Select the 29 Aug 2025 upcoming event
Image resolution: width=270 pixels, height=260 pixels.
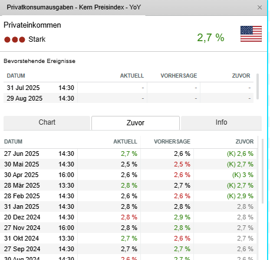[x=129, y=98]
